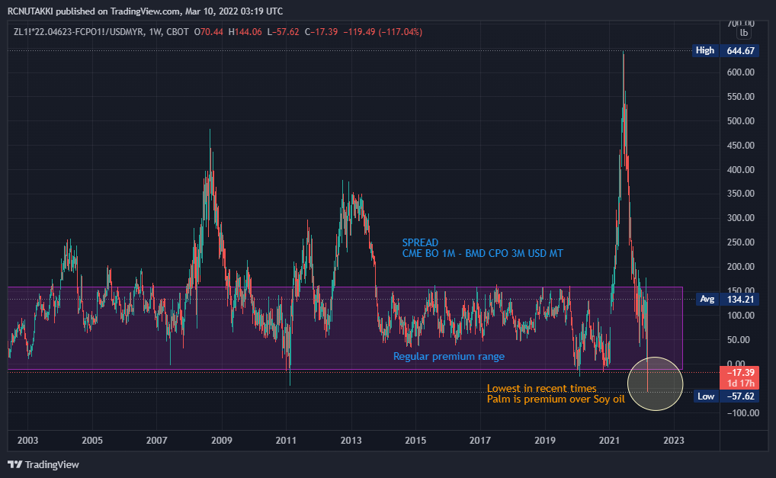Click the 2019 label on time axis
776x478 pixels.
pyautogui.click(x=545, y=441)
